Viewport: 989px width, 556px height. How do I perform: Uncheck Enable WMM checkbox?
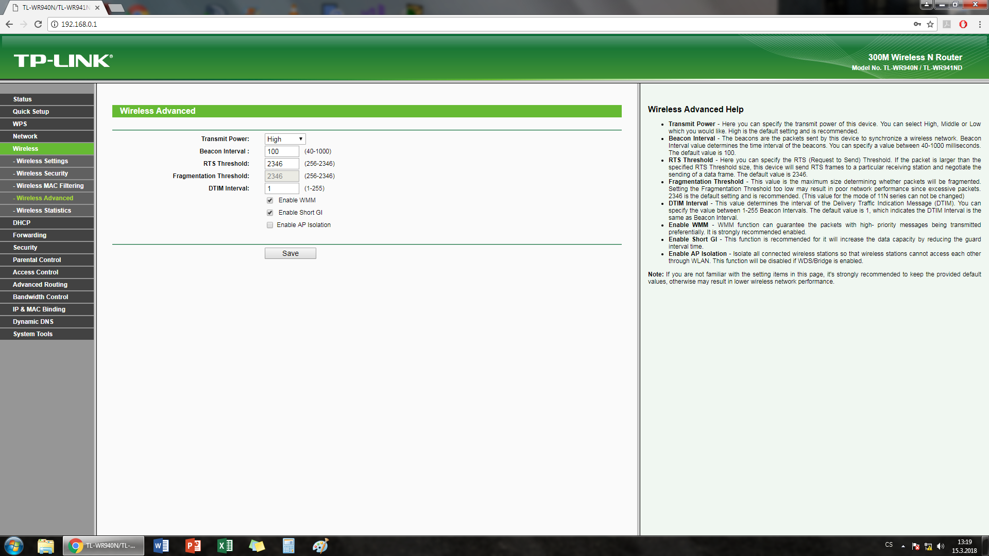(270, 200)
